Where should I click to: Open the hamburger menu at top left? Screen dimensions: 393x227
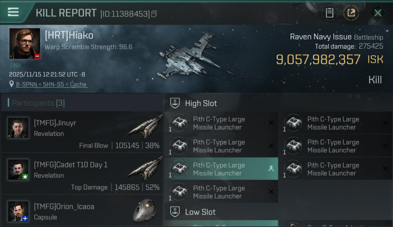[x=13, y=12]
